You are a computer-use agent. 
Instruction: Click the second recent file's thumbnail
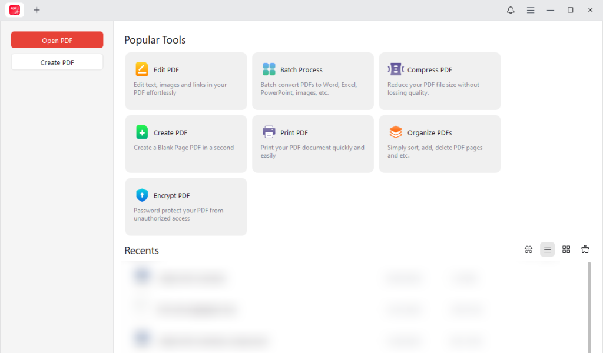[x=141, y=309]
